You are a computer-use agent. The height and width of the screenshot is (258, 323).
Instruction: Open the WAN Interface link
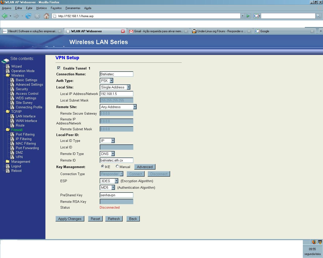pyautogui.click(x=26, y=121)
